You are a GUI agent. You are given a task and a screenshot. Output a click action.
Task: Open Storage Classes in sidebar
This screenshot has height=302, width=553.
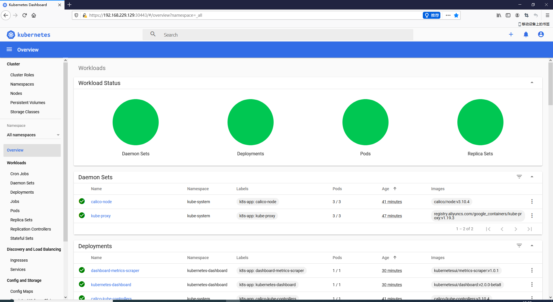25,112
